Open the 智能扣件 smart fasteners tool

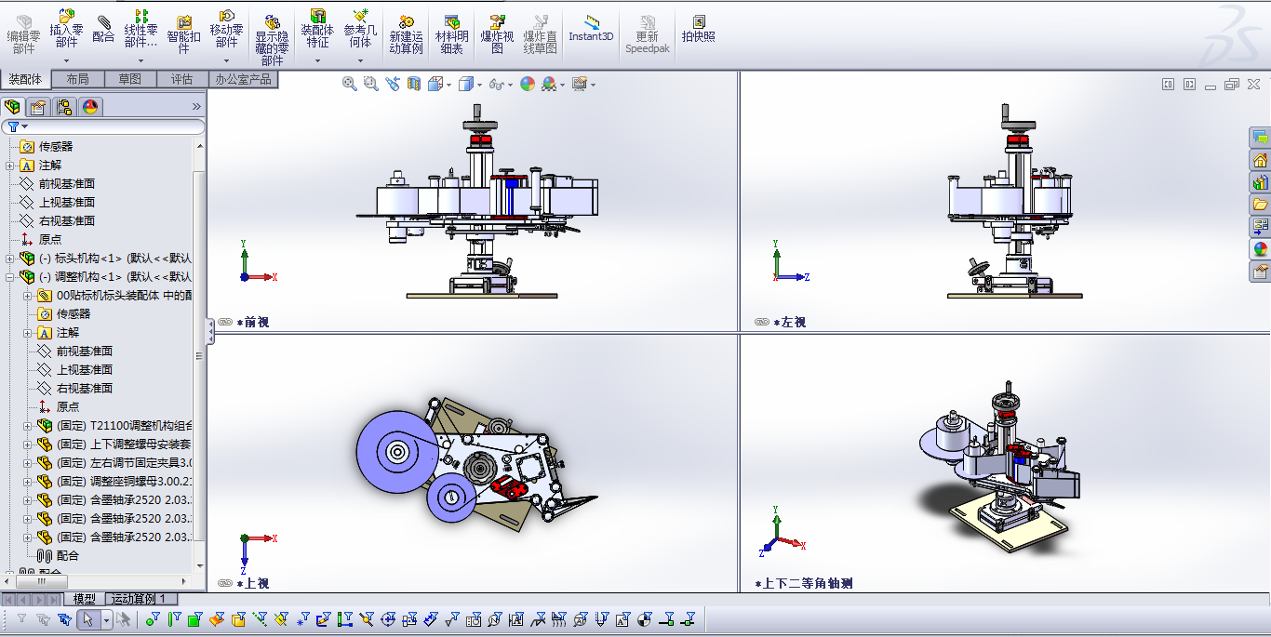coord(183,33)
